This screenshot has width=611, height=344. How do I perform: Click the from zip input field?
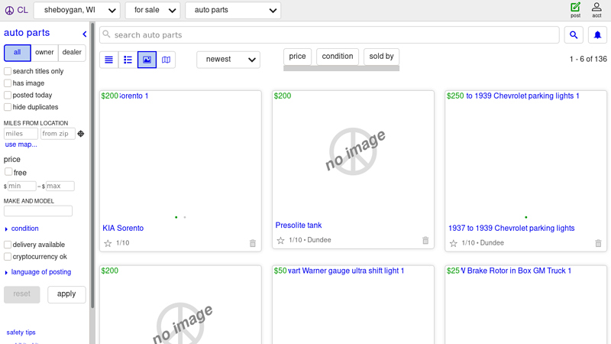pyautogui.click(x=58, y=134)
